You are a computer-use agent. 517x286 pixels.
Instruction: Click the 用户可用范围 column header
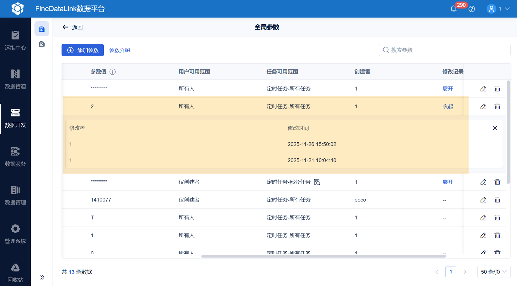pyautogui.click(x=194, y=72)
